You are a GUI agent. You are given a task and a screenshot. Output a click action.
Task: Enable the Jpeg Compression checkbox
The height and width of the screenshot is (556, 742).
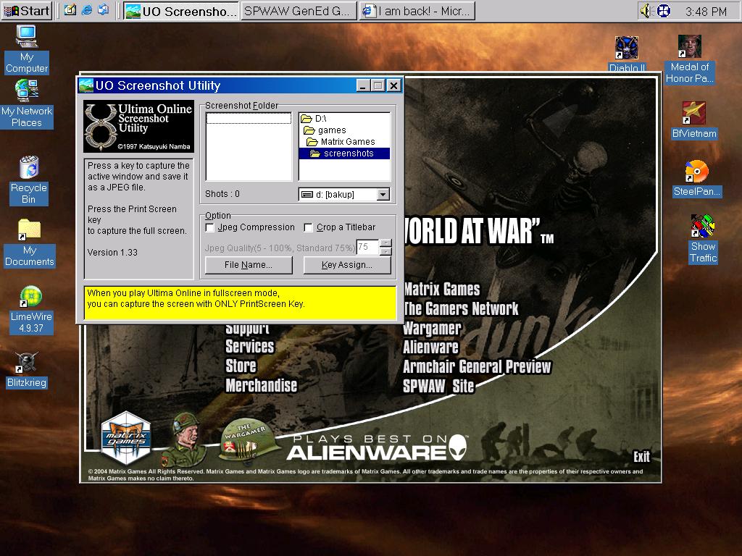coord(209,228)
